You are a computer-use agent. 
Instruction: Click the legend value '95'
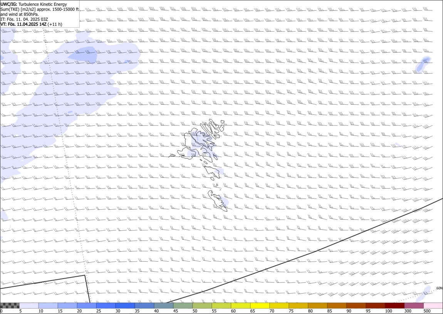click(x=368, y=311)
